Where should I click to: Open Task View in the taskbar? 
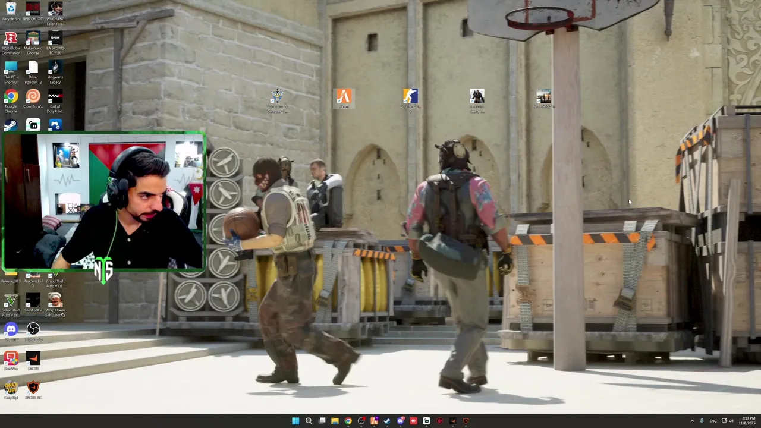click(x=322, y=421)
